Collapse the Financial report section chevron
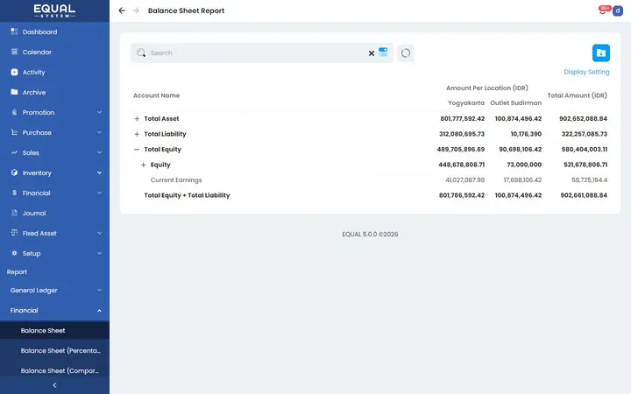Image resolution: width=631 pixels, height=394 pixels. (x=99, y=310)
